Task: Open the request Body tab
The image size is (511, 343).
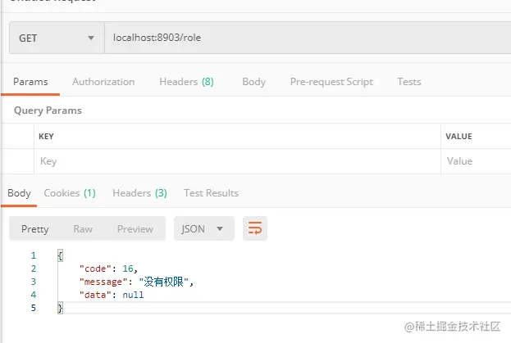Action: 254,82
